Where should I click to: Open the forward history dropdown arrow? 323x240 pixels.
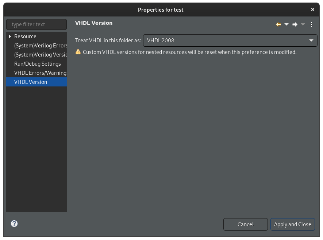click(x=303, y=24)
